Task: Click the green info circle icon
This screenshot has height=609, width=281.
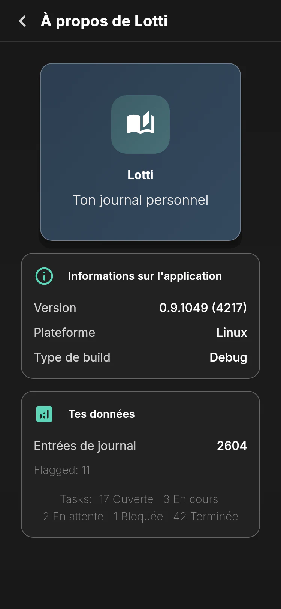Action: (44, 276)
